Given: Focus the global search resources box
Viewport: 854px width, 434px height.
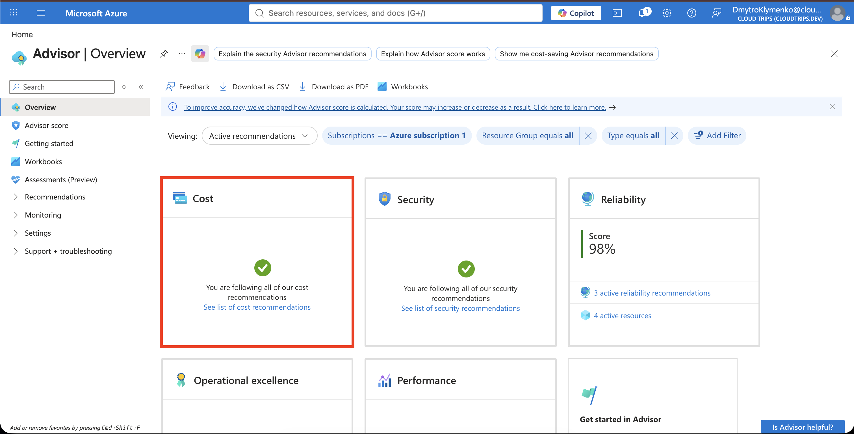Looking at the screenshot, I should (x=396, y=13).
